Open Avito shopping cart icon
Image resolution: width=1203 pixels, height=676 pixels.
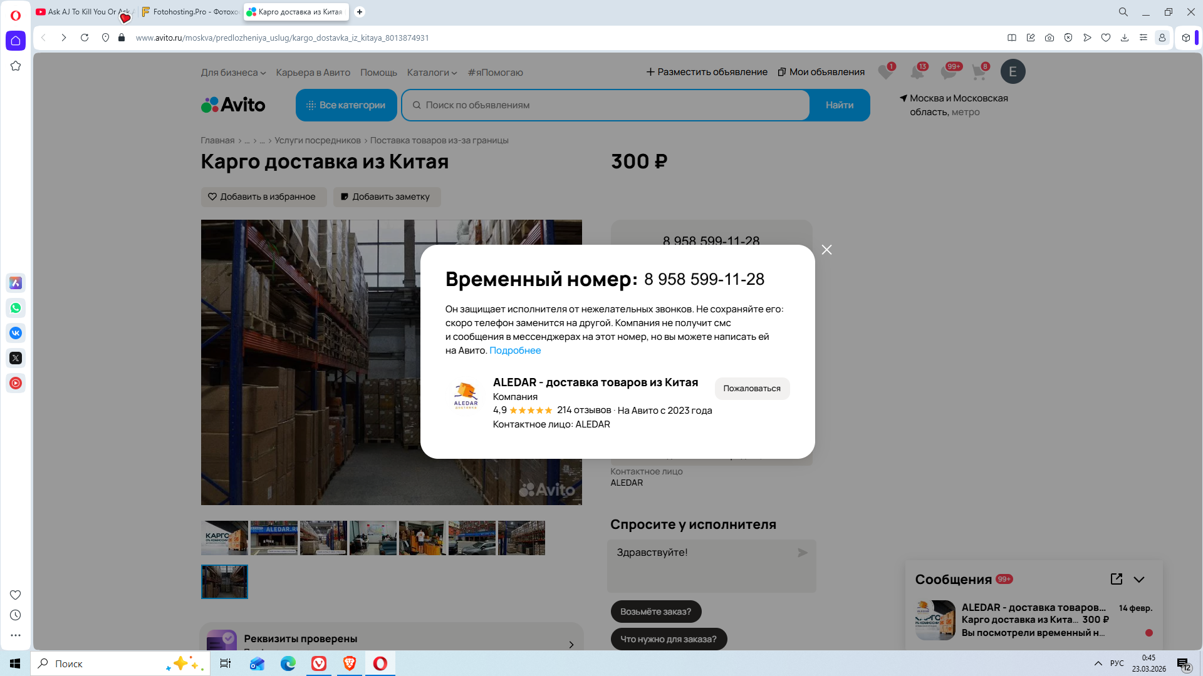[979, 72]
